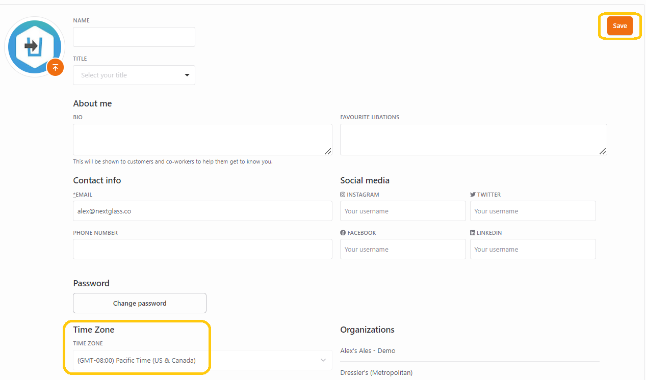
Task: Click the Bio text area
Action: (202, 140)
